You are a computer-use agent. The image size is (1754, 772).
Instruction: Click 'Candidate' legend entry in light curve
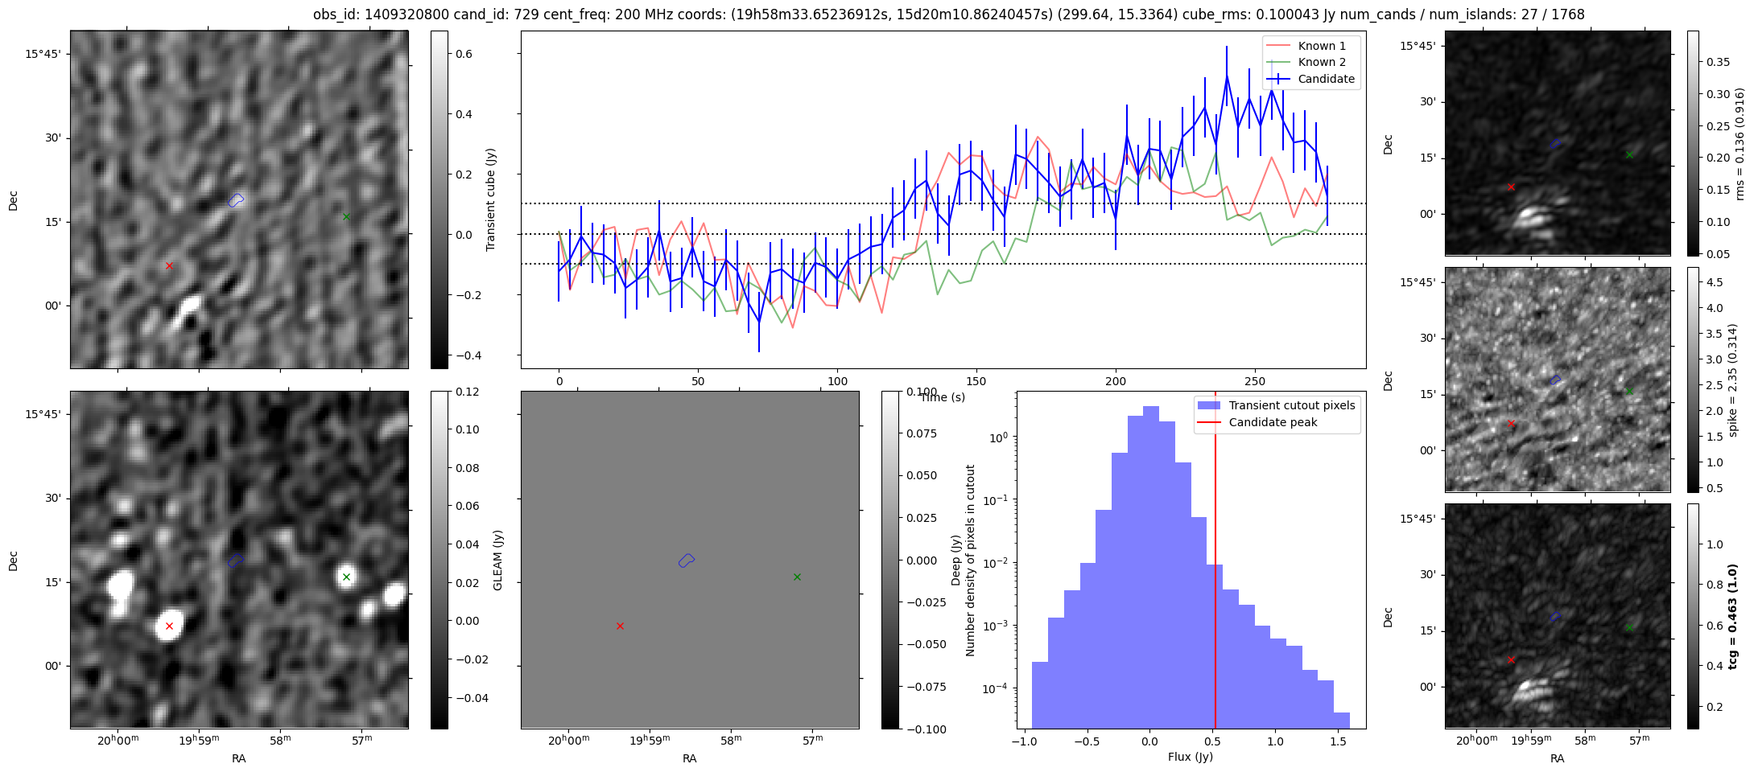1326,79
